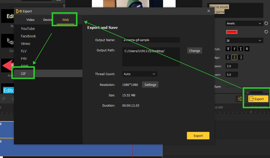Click the 15.52 MB size value
270x158 pixels.
[x=129, y=95]
